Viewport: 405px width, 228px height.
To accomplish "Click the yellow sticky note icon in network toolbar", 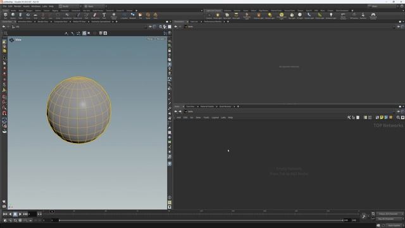I will point(382,117).
